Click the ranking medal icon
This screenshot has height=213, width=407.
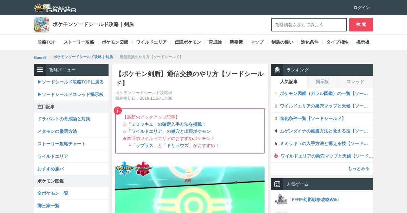(x=277, y=70)
